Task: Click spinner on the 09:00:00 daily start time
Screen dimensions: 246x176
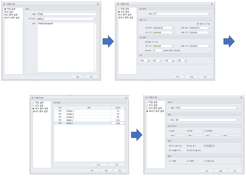Action: tap(173, 46)
